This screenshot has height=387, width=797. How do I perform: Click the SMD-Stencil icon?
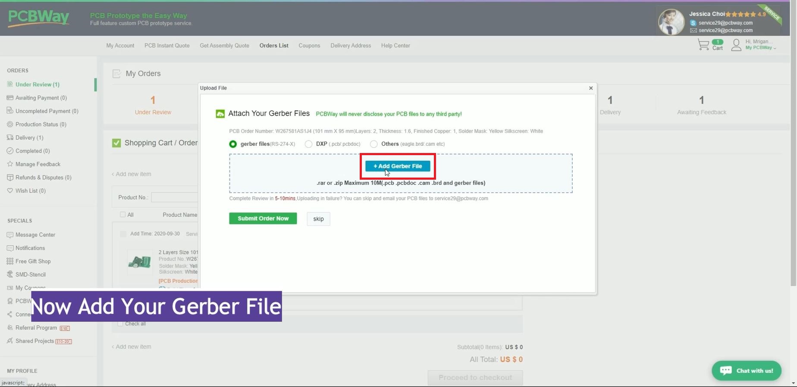tap(10, 275)
